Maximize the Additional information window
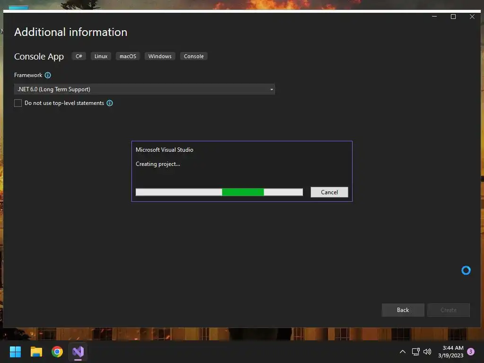The image size is (484, 363). click(x=453, y=17)
